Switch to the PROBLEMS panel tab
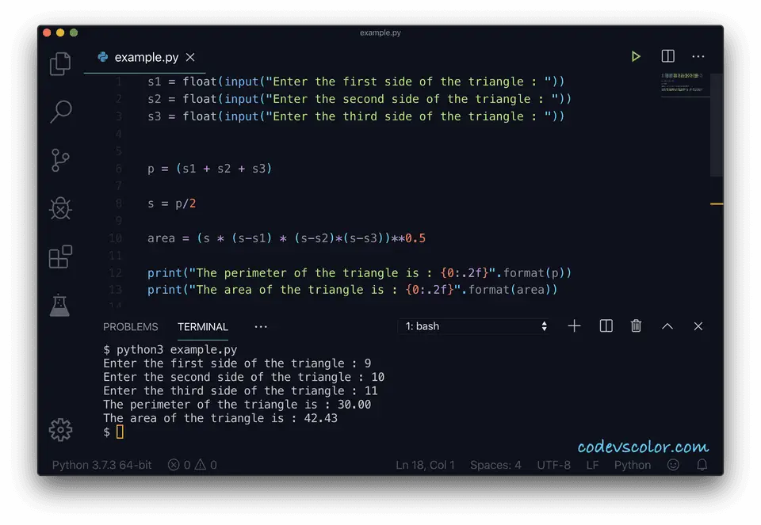The width and height of the screenshot is (761, 525). (131, 327)
